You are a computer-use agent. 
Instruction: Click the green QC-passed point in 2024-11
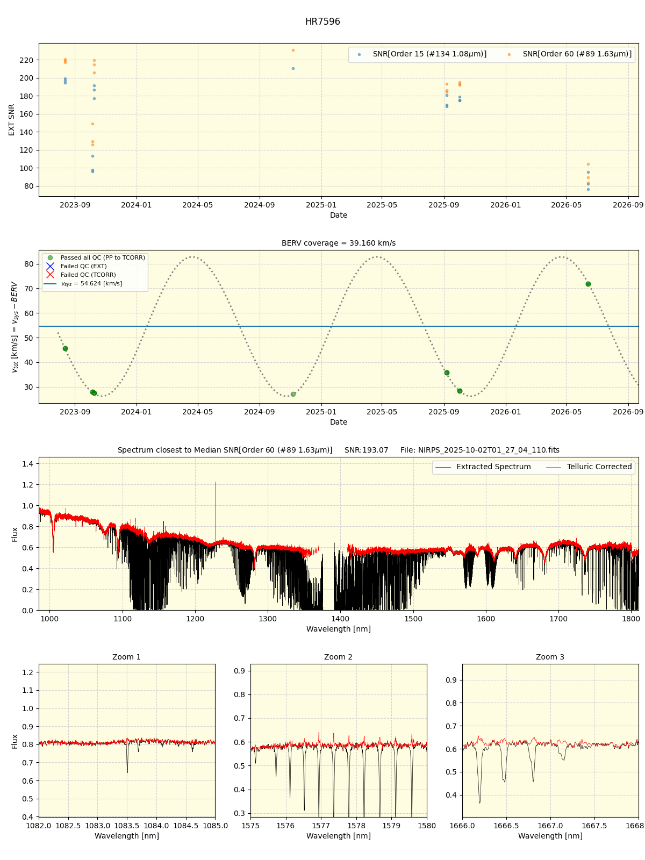293,394
